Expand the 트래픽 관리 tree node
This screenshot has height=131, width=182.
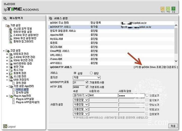[7, 74]
